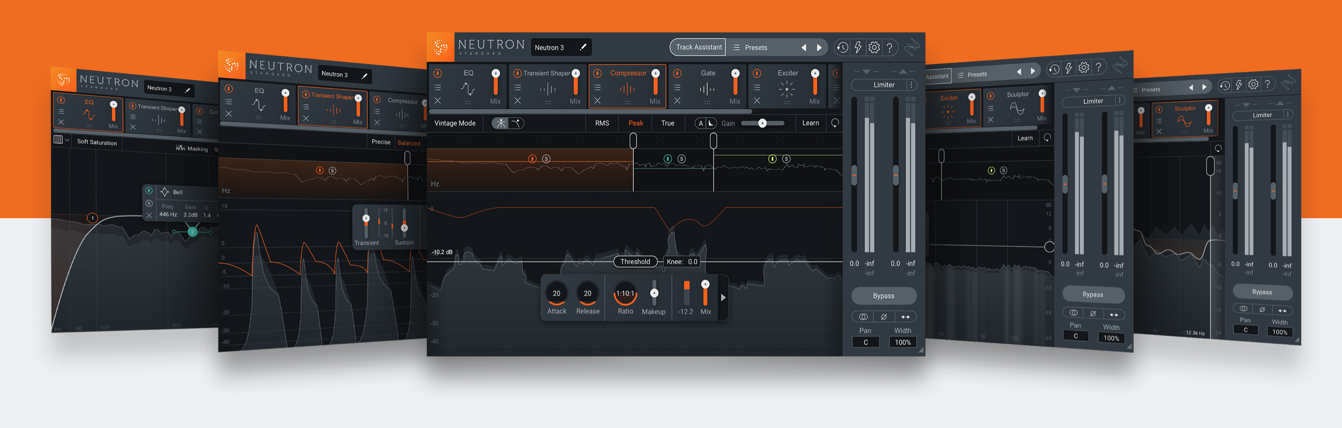1342x428 pixels.
Task: Click Bypass in the main Neutron window
Action: click(x=883, y=296)
